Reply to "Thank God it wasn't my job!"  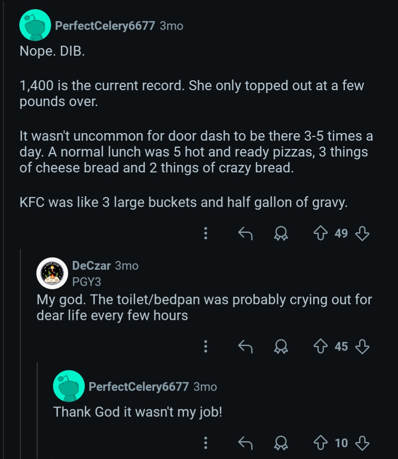point(245,443)
